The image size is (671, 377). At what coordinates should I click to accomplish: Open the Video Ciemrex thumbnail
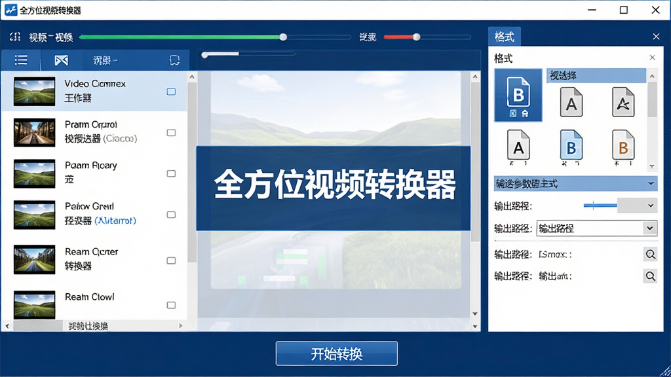tap(34, 92)
